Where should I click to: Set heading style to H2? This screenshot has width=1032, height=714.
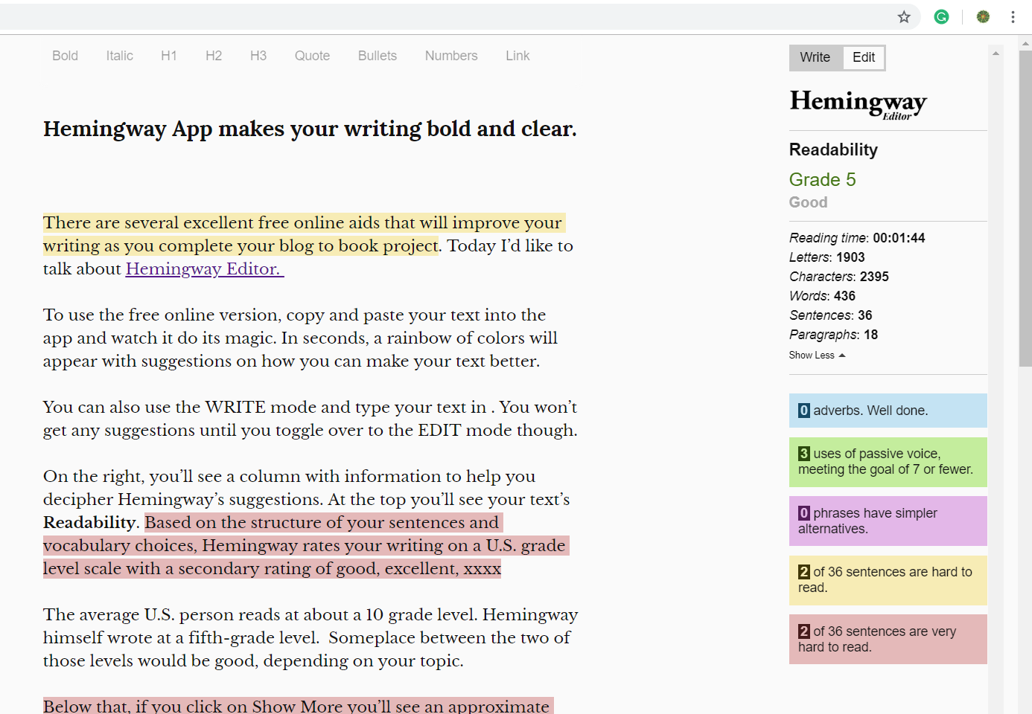click(x=214, y=56)
